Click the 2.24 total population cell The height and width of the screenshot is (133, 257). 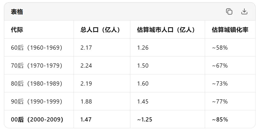[86, 66]
